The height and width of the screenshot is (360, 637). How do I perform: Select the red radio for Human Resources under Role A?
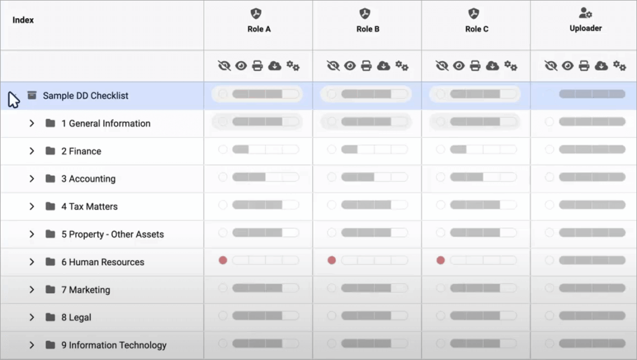[x=223, y=261]
